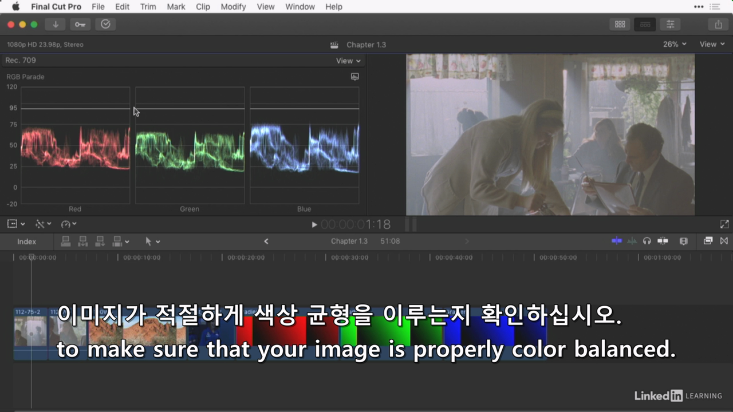
Task: Click the Chapter 1.3 timeline project name
Action: coord(349,241)
